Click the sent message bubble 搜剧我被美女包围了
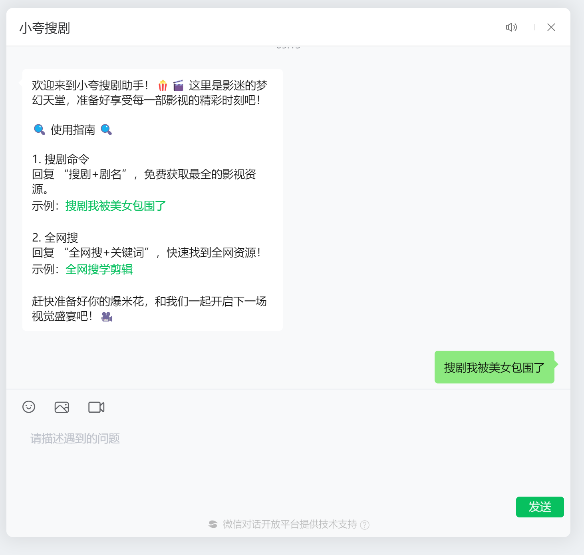 [x=495, y=367]
